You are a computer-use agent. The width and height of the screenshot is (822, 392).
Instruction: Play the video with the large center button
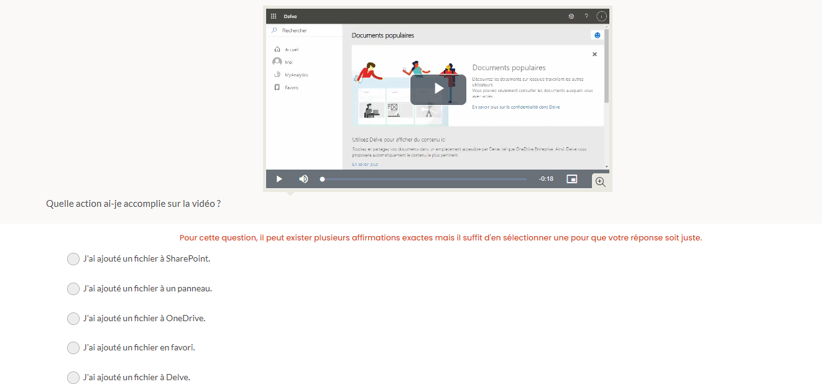pos(438,89)
